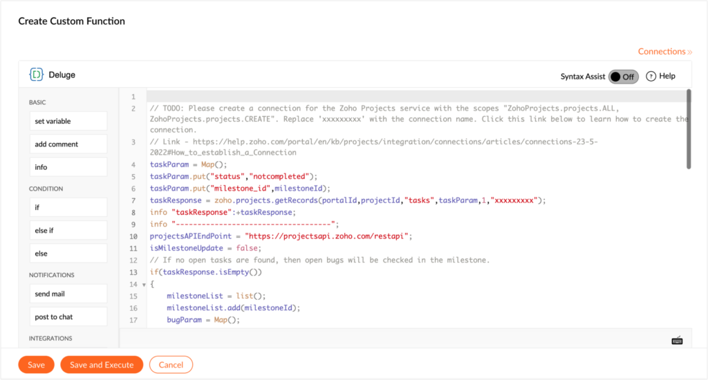Click the Help text label
This screenshot has height=380, width=708.
(x=667, y=76)
